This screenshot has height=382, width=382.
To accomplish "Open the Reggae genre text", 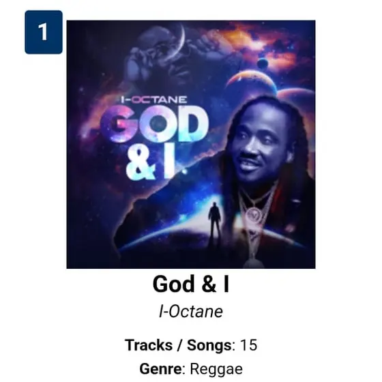I will 216,369.
